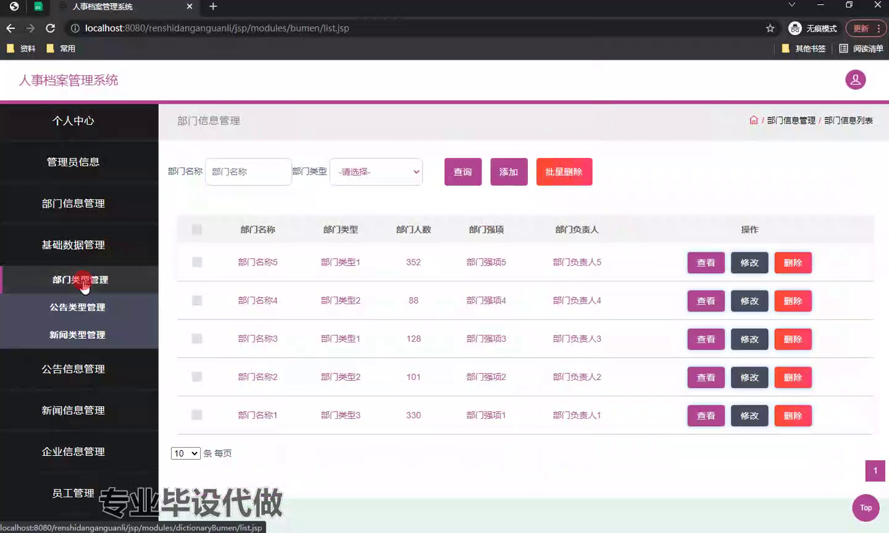The image size is (889, 533).
Task: Click the home icon in breadcrumb
Action: pyautogui.click(x=753, y=120)
